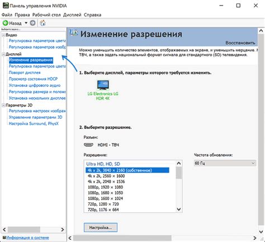265x242 pixels.
Task: Click right arrow of tree panel horizontal scrollbar
Action: click(63, 230)
